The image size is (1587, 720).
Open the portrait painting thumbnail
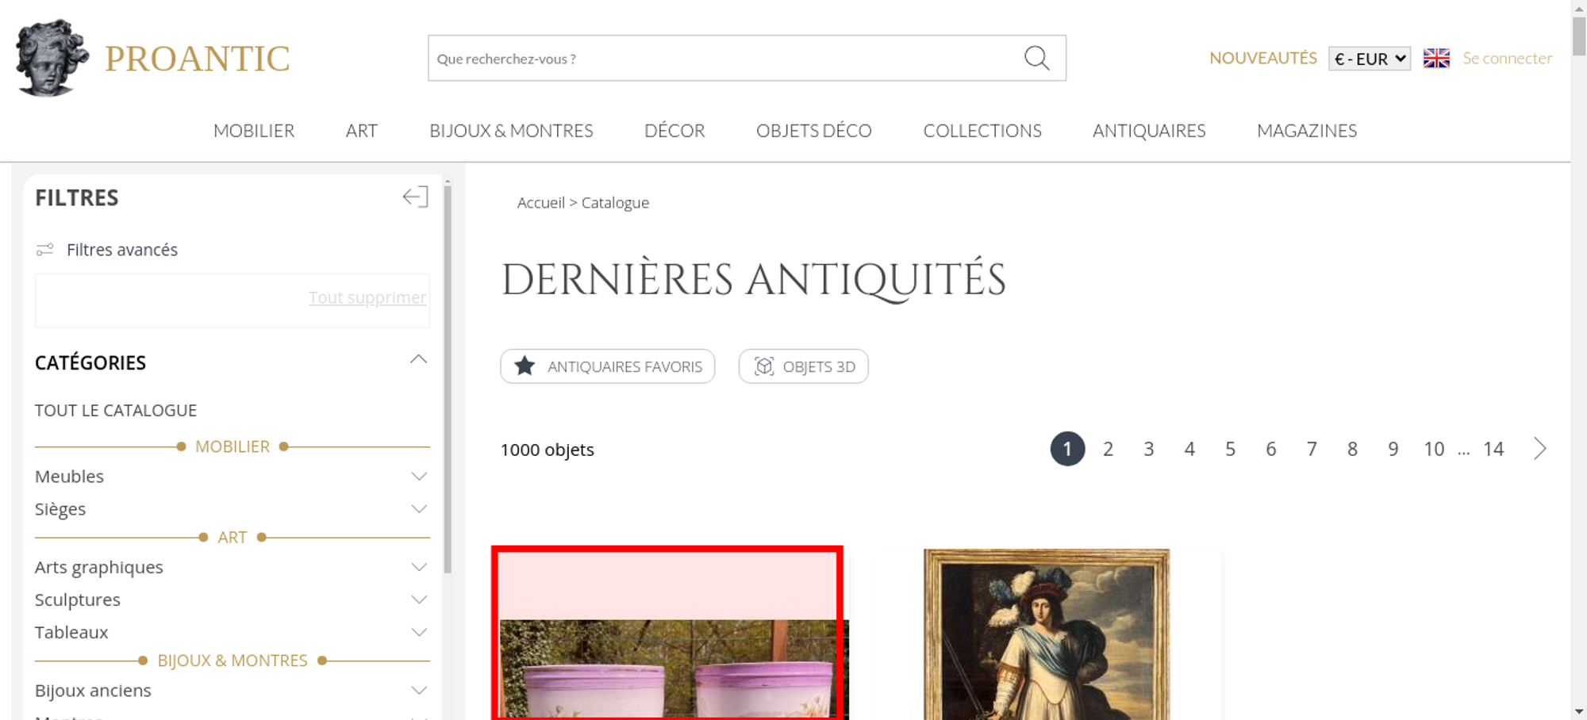pyautogui.click(x=1046, y=634)
